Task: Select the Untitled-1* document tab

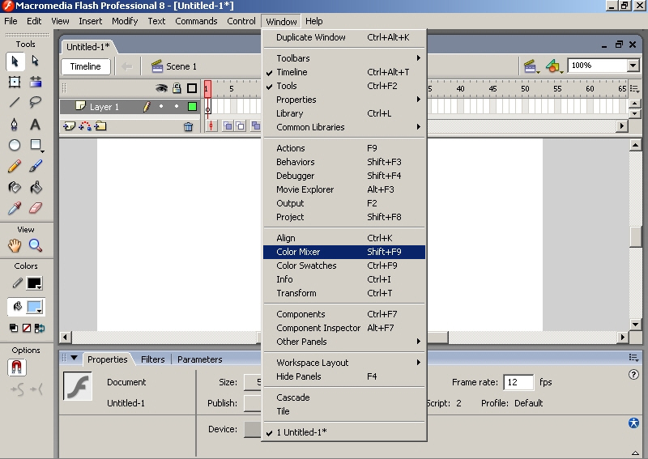Action: pos(88,47)
